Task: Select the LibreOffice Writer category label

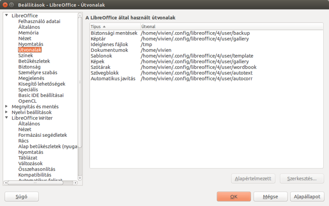Action: tap(32, 118)
